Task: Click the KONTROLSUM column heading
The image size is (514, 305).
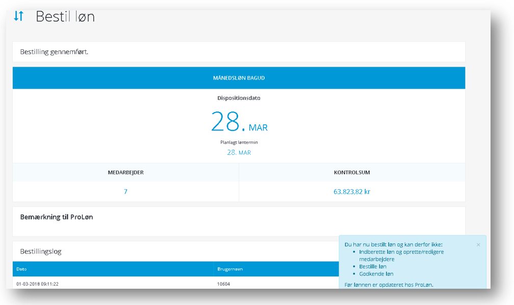Action: pos(352,173)
